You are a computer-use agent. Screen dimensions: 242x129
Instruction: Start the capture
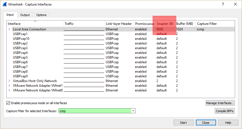tap(184, 123)
